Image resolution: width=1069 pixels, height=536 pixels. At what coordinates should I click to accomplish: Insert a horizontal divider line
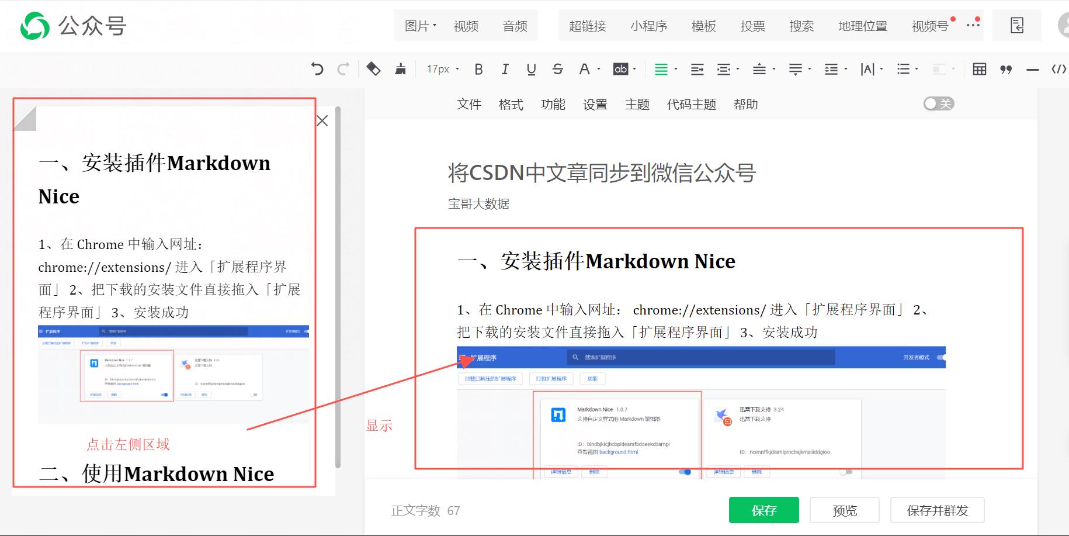click(x=1033, y=70)
